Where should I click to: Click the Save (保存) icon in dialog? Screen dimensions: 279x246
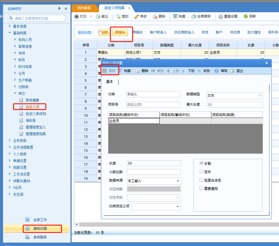(x=104, y=71)
